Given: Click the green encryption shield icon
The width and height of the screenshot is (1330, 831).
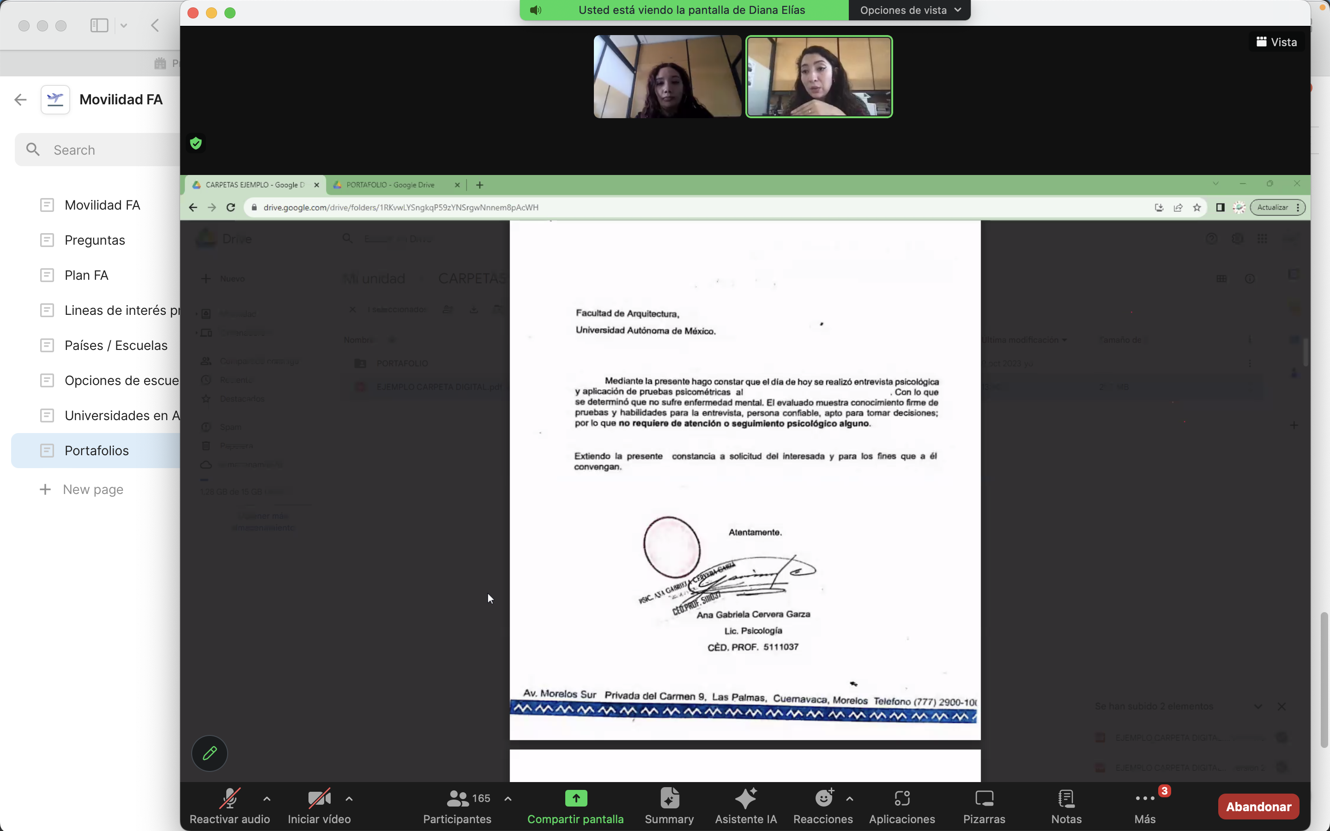Looking at the screenshot, I should [x=196, y=144].
